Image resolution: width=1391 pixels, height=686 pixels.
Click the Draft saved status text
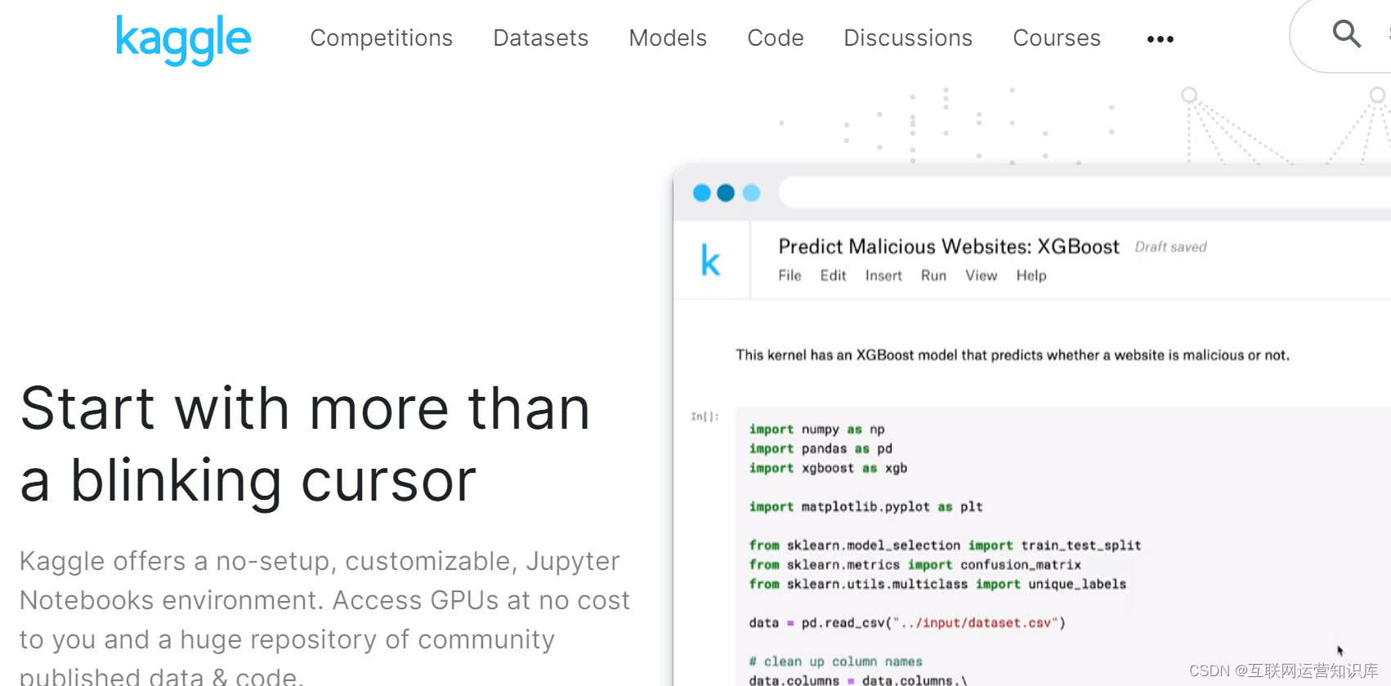(x=1170, y=247)
